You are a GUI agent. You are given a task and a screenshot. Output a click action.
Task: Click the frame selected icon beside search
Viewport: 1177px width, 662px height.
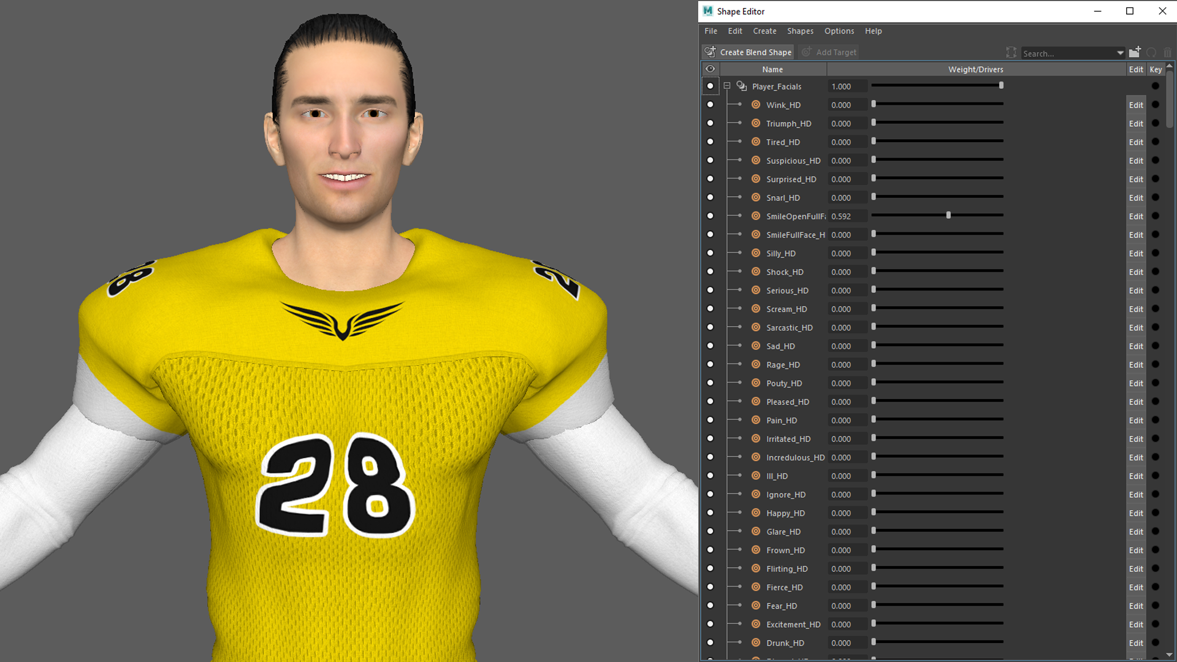tap(1011, 53)
